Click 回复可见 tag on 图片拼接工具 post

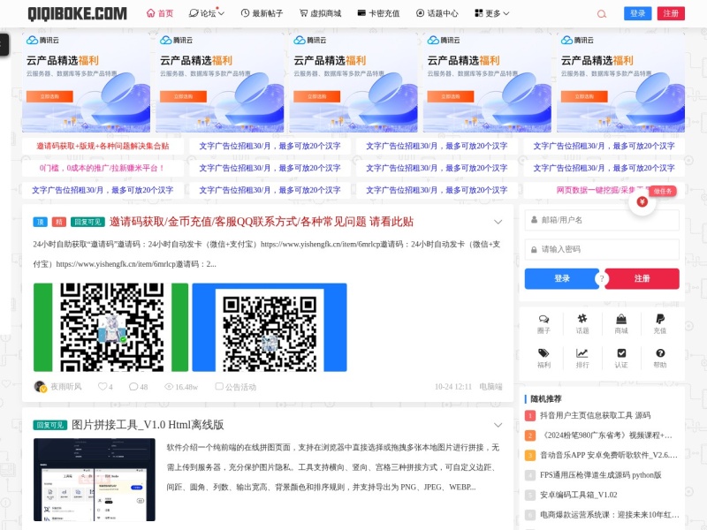coord(50,425)
